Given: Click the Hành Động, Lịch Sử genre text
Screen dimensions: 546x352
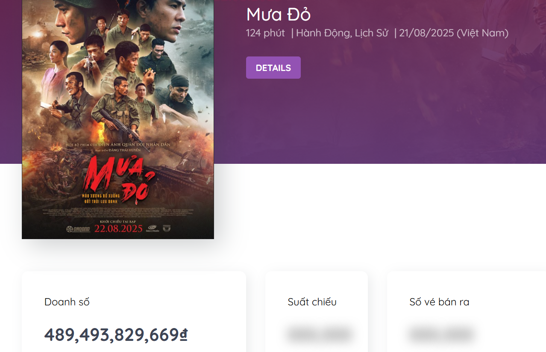Looking at the screenshot, I should coord(342,33).
